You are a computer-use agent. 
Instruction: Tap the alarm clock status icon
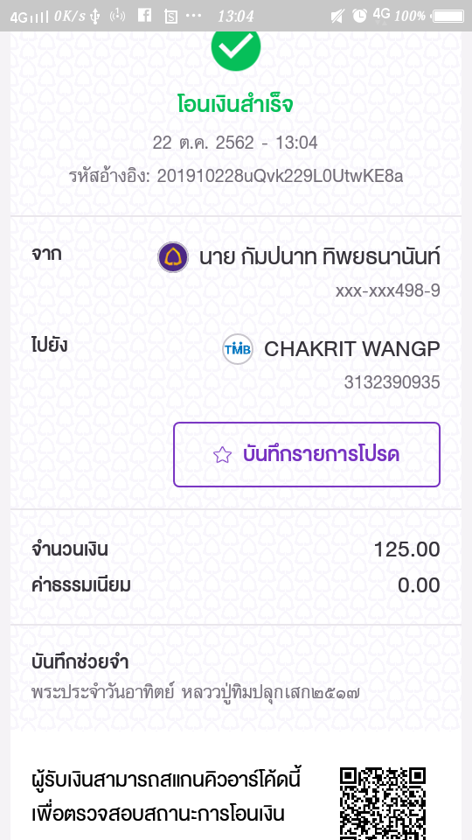pos(359,16)
